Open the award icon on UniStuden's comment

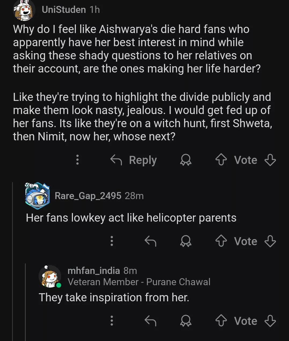pos(186,160)
